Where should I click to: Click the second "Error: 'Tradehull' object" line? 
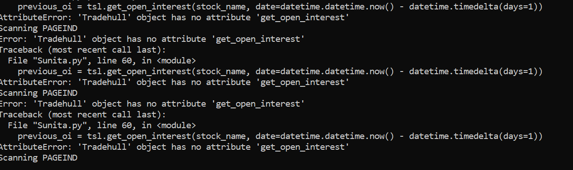(x=152, y=104)
